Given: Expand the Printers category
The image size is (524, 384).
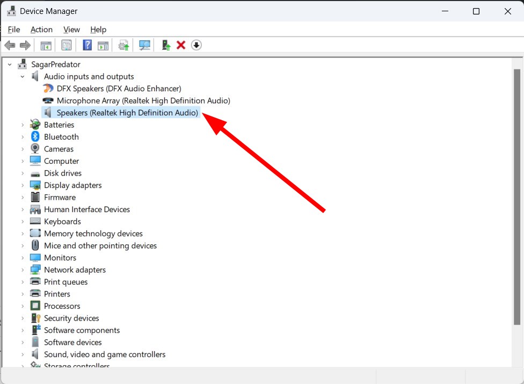Looking at the screenshot, I should point(23,294).
